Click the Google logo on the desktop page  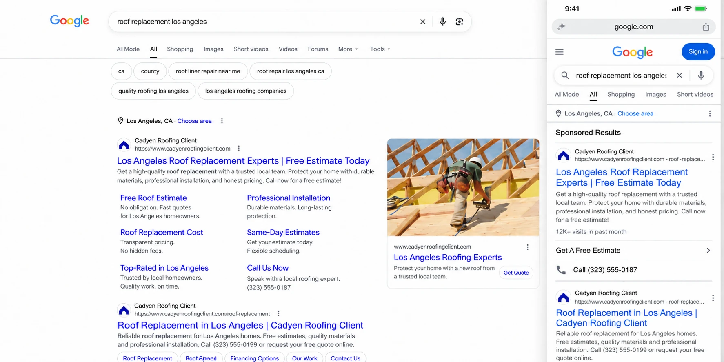pos(69,21)
